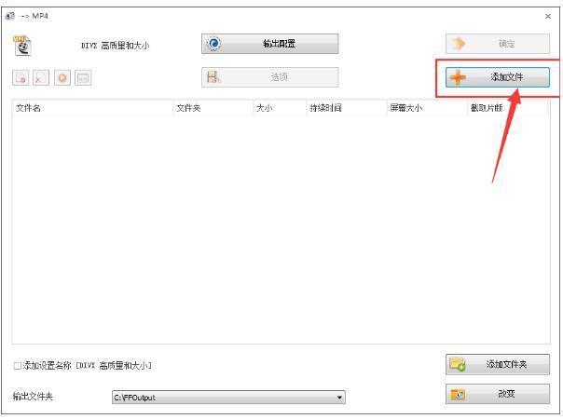Expand the output folder C:\FFOutput dropdown
The image size is (563, 419).
[x=340, y=397]
